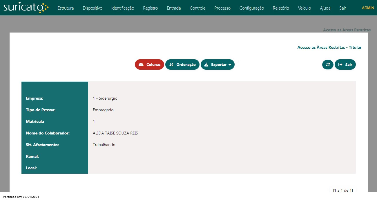
Task: Click the value 1 - Siderurgic
Action: 105,98
